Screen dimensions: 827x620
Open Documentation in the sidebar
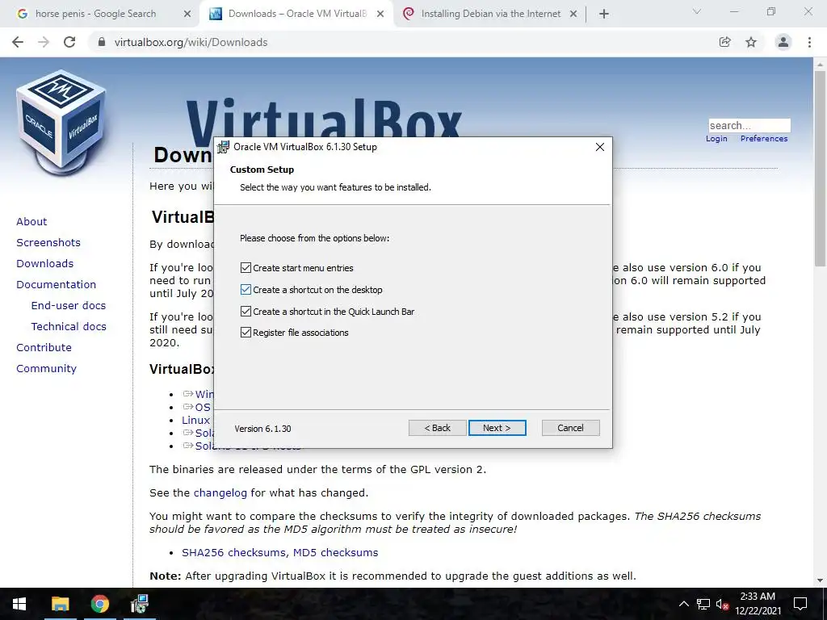[x=56, y=285]
